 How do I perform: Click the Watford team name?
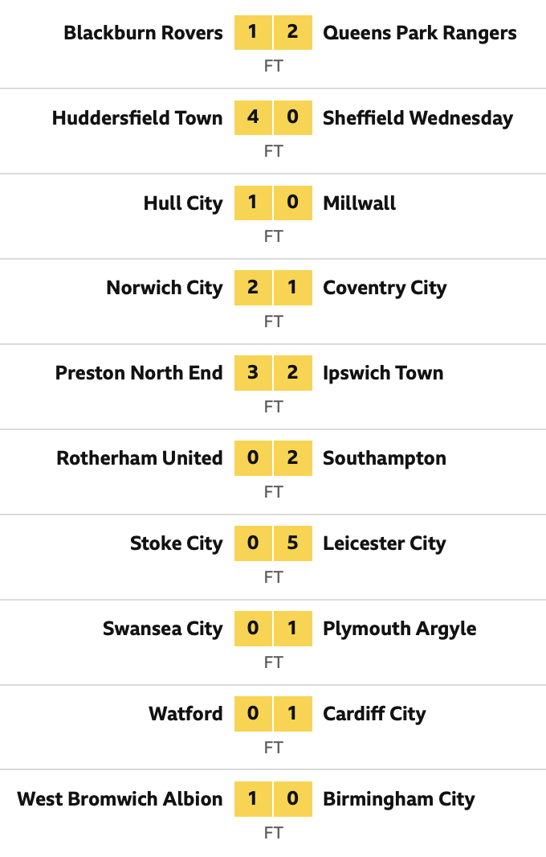coord(185,715)
